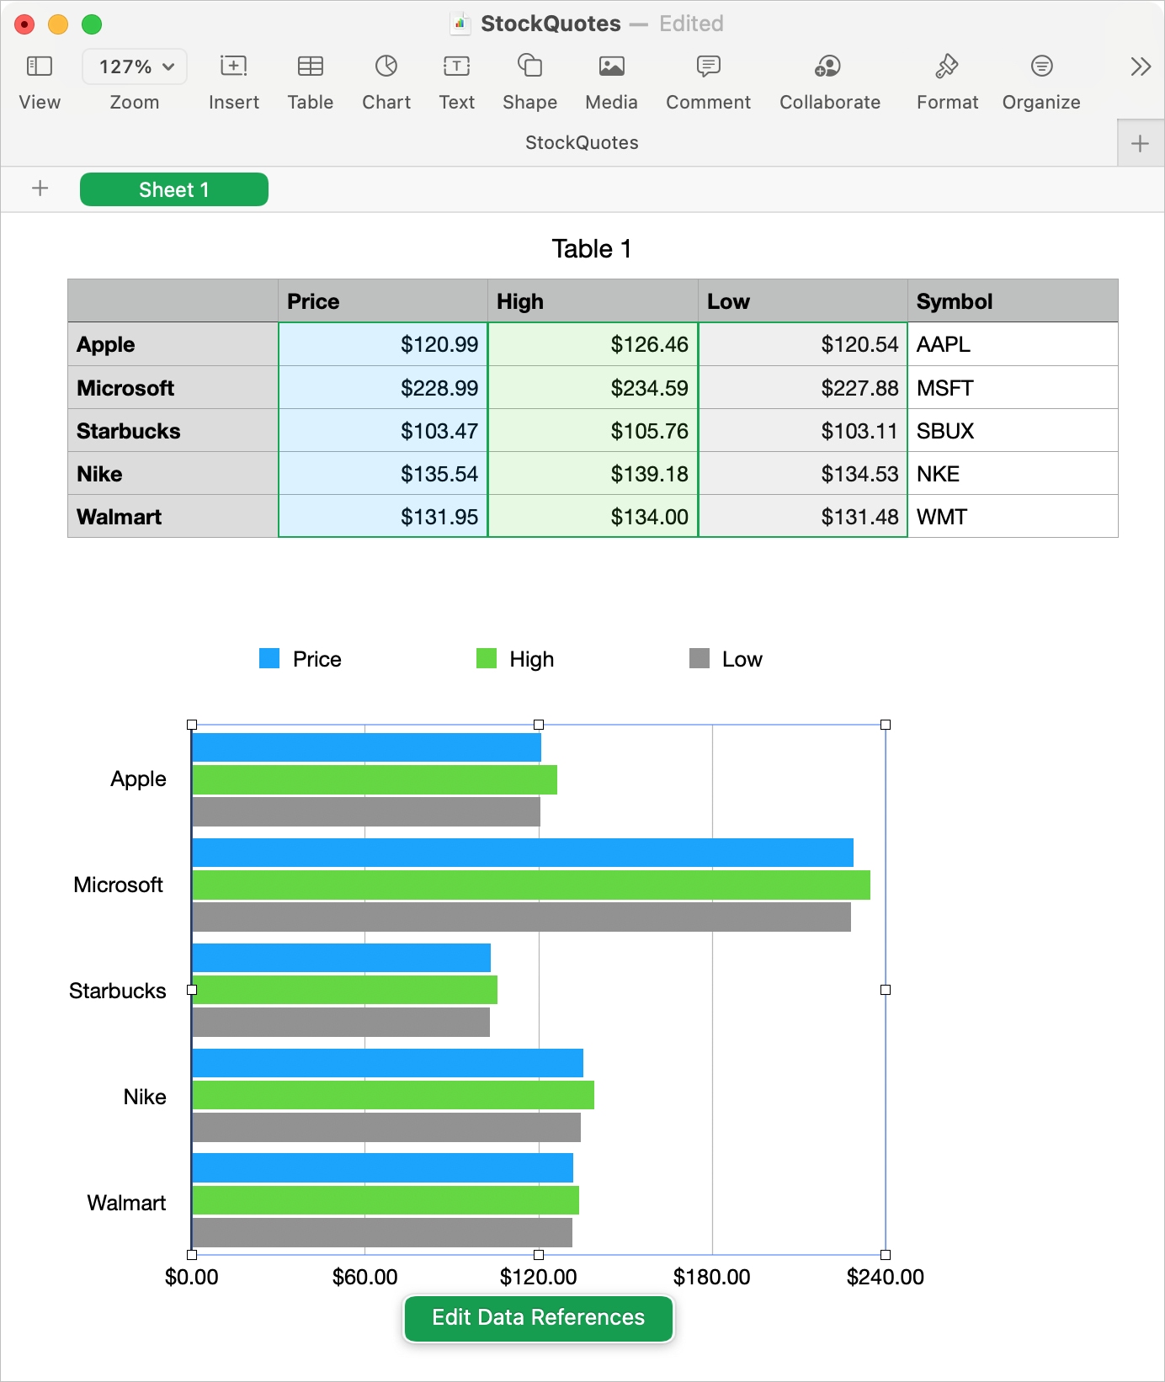Click the MSFT symbol cell
Viewport: 1165px width, 1382px height.
coord(1013,388)
